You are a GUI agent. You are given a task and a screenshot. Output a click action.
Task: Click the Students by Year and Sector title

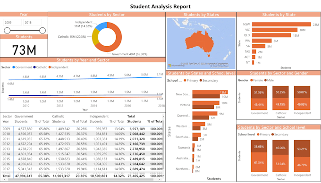point(83,60)
